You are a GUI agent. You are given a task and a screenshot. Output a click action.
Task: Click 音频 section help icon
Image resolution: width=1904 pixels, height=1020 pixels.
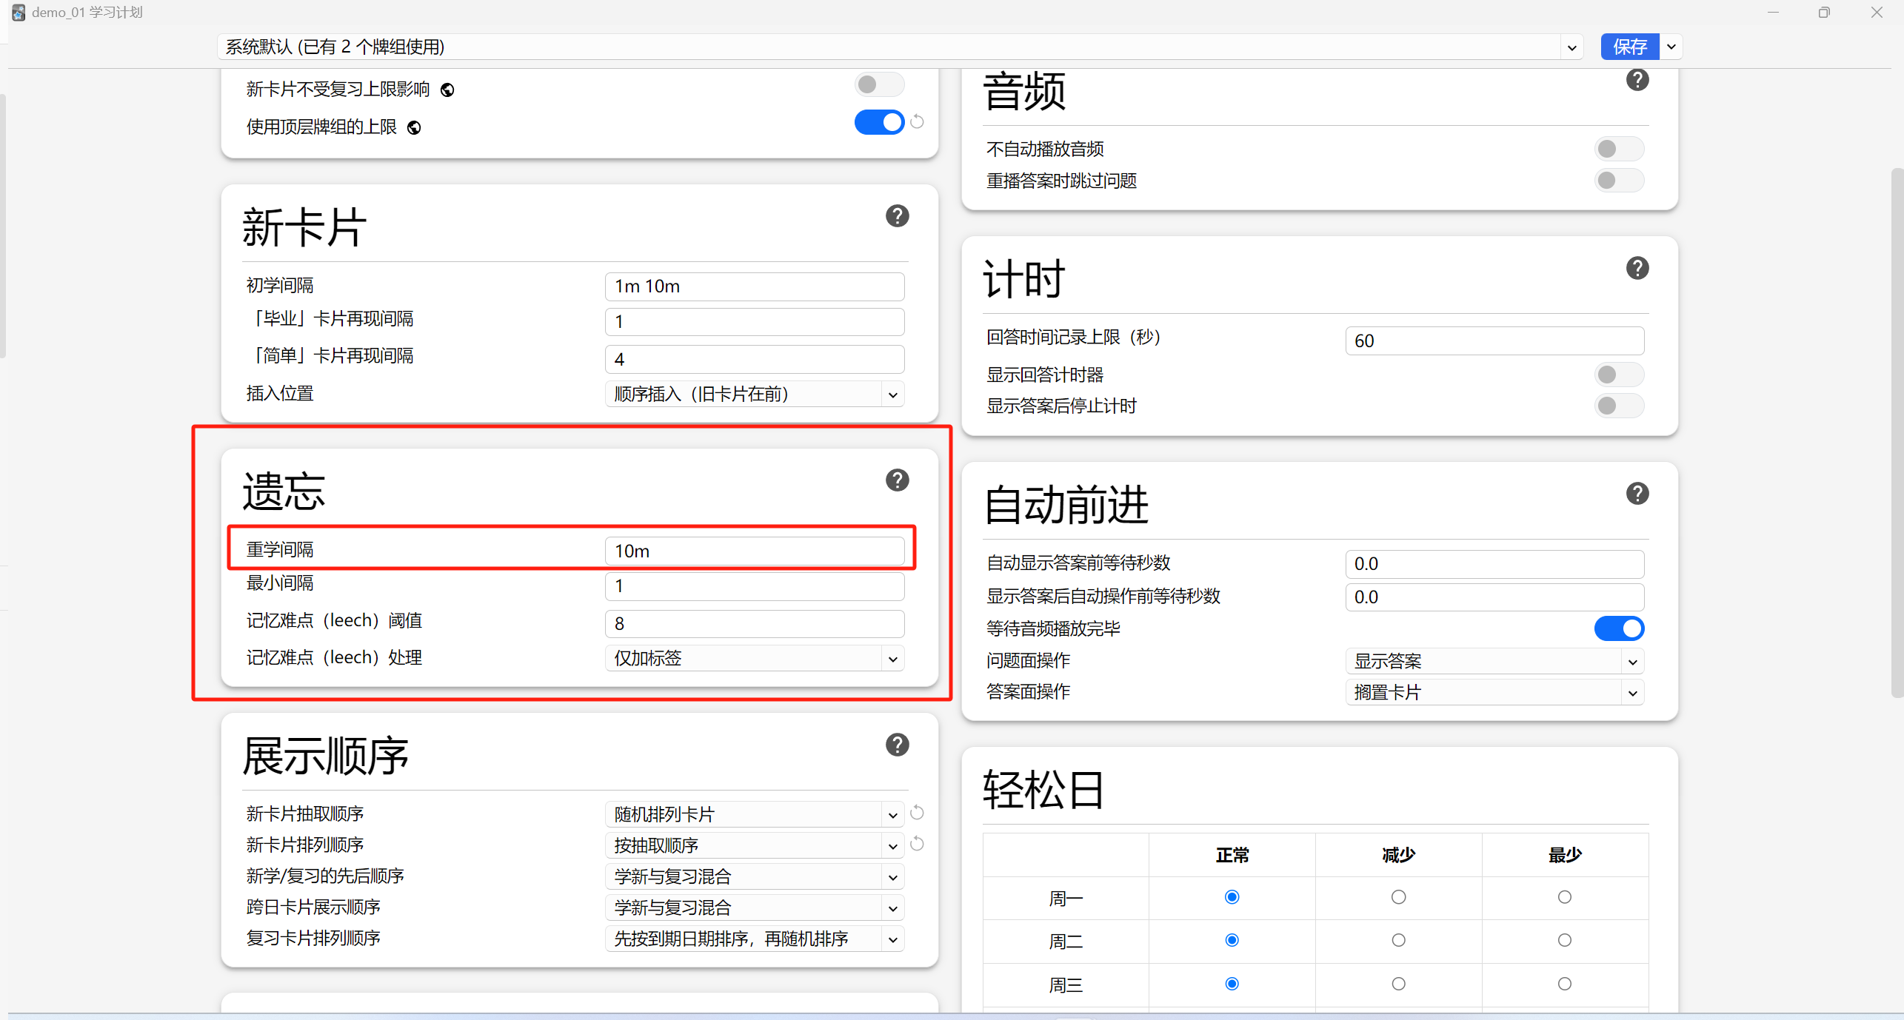click(x=1637, y=80)
